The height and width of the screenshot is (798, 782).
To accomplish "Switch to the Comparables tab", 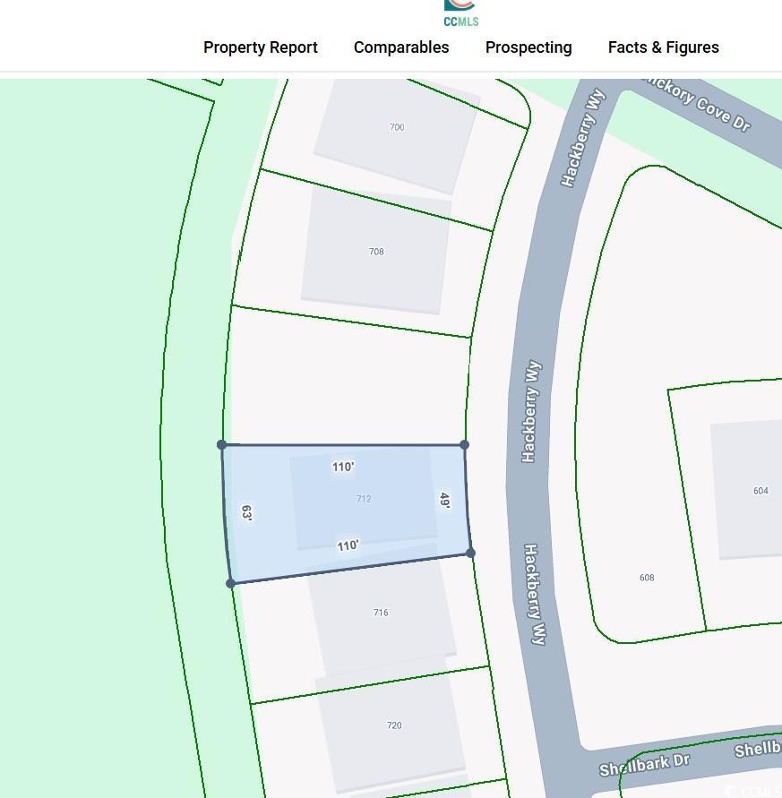I will tap(401, 47).
